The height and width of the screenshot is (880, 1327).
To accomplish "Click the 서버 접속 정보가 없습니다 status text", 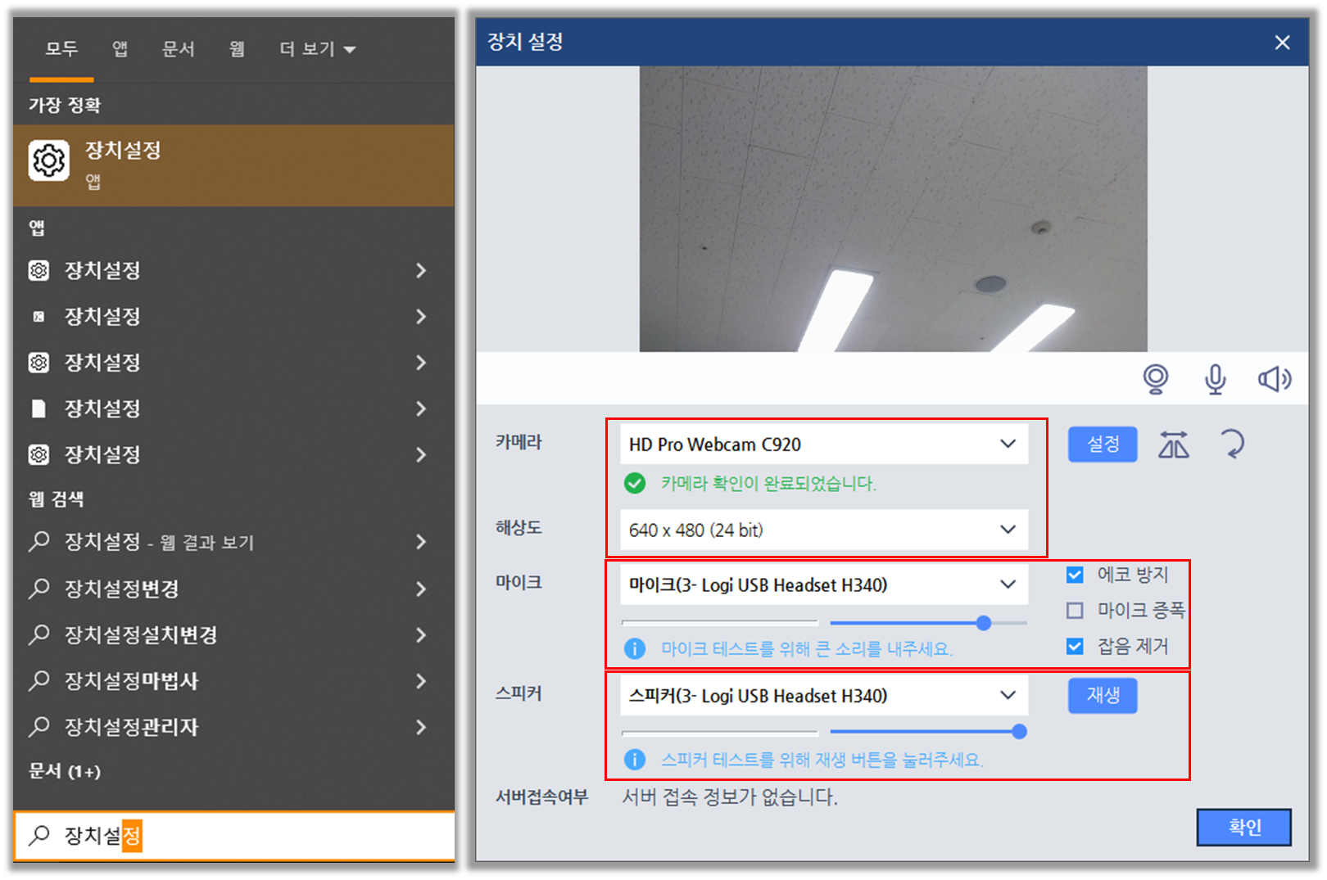I will click(x=730, y=797).
